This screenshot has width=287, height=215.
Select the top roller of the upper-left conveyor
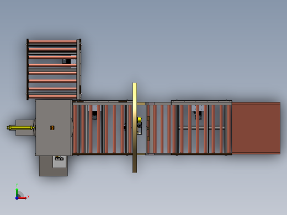52,41
